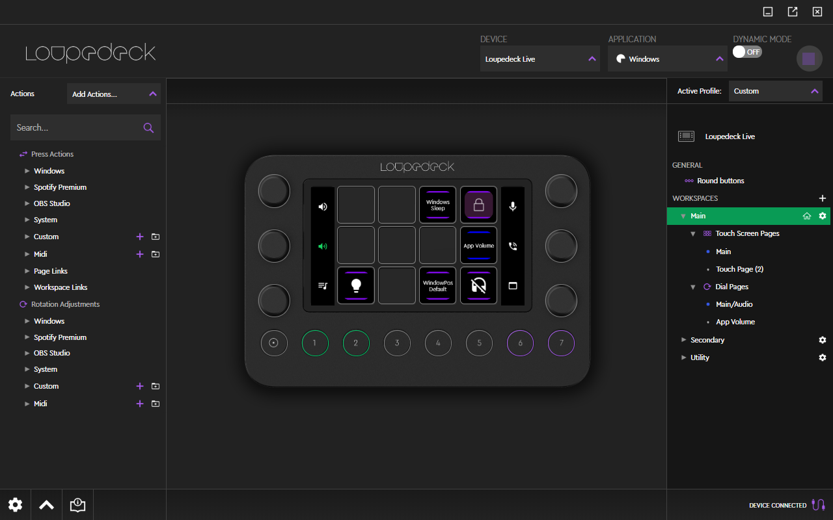Add a new workspace with plus icon
This screenshot has width=833, height=520.
[x=822, y=198]
